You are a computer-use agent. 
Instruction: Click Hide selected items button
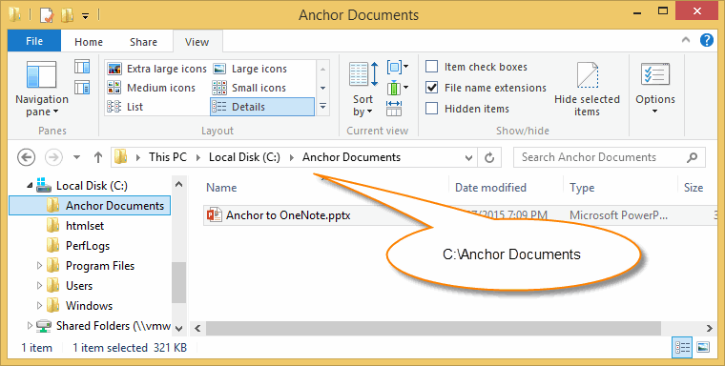588,89
